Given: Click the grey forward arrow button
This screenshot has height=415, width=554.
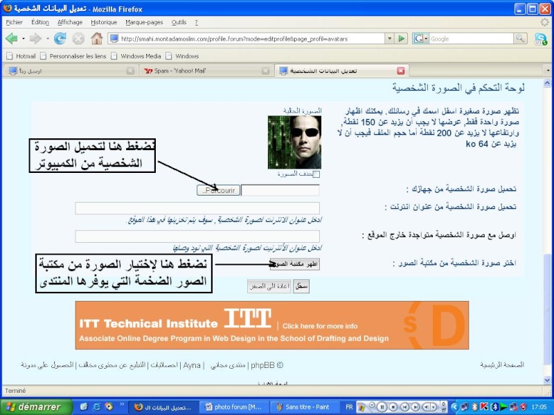Looking at the screenshot, I should (35, 39).
